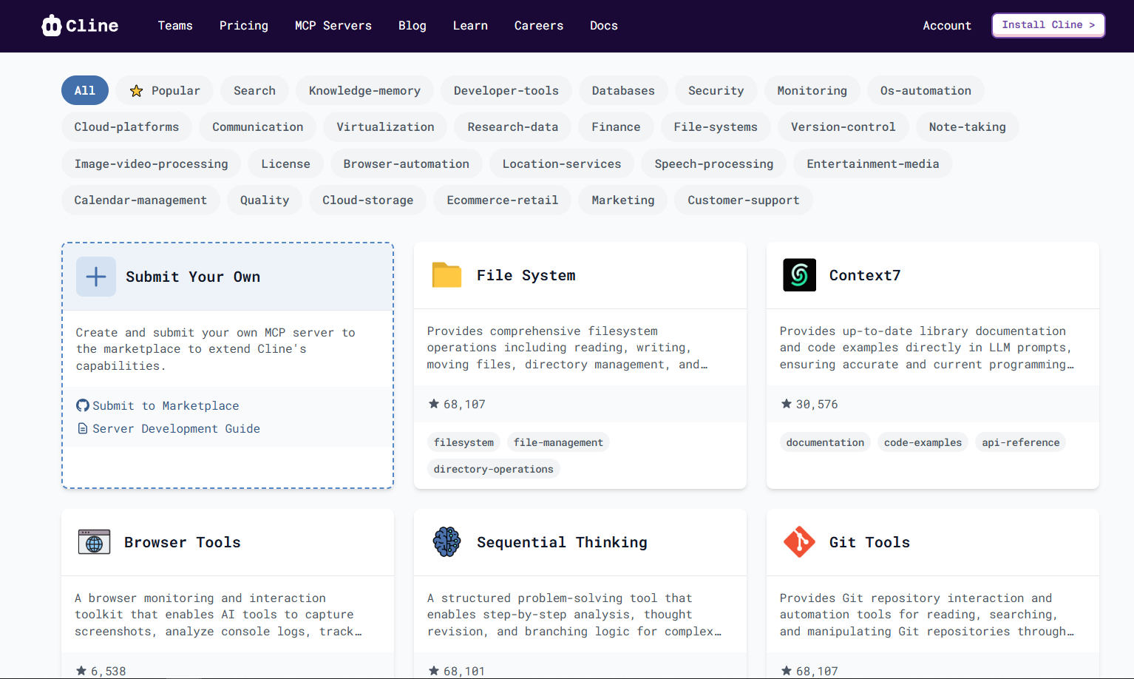Select the Ecommerce-retail filter

(x=503, y=200)
